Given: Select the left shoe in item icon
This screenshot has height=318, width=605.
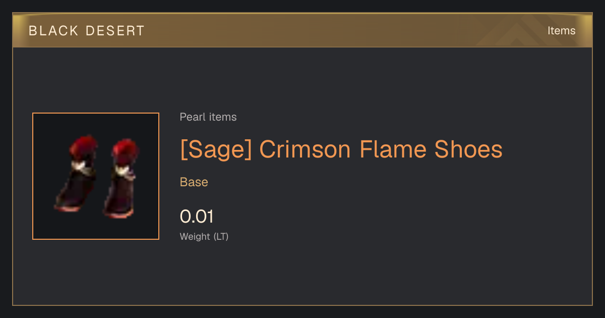Looking at the screenshot, I should [77, 173].
